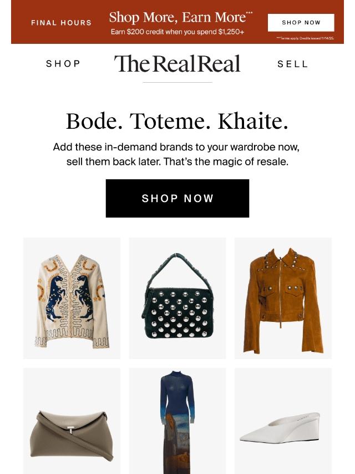Open the embroidered horse cardigan product
This screenshot has height=474, width=355.
point(72,298)
